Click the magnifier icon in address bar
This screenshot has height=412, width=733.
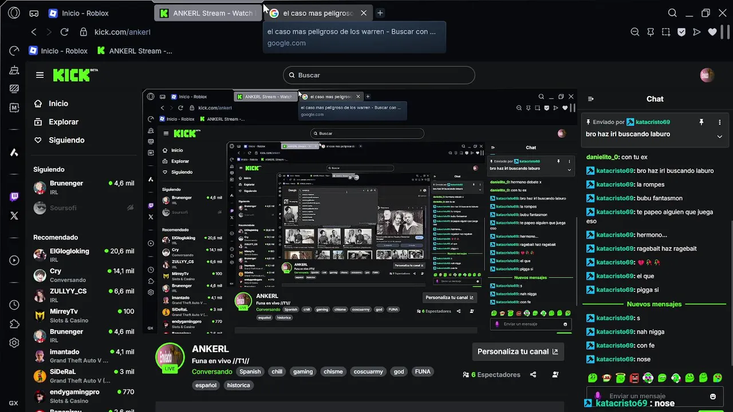click(x=635, y=32)
